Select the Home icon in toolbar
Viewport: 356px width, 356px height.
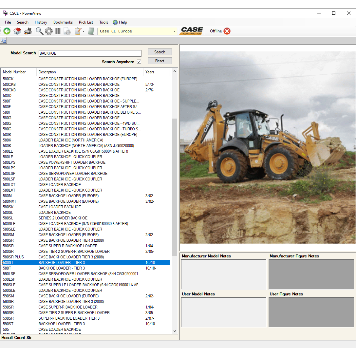(17, 31)
